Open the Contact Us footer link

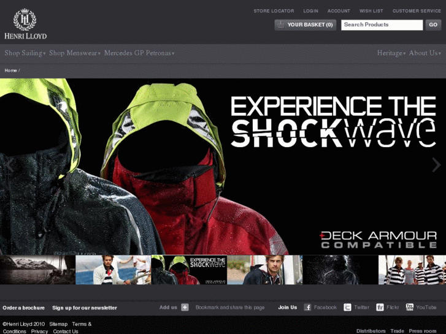coord(66,332)
